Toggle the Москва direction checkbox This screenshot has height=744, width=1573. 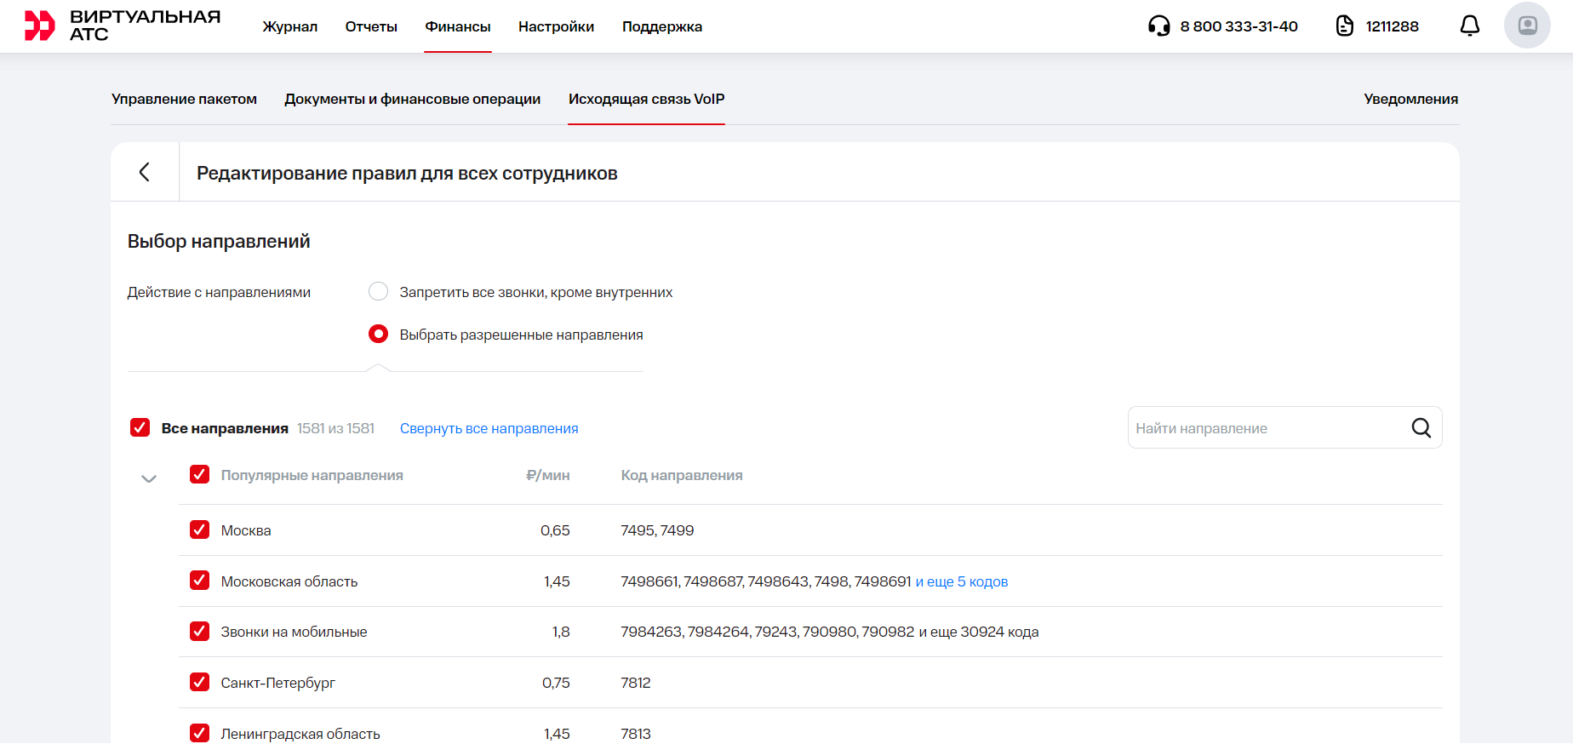point(200,530)
